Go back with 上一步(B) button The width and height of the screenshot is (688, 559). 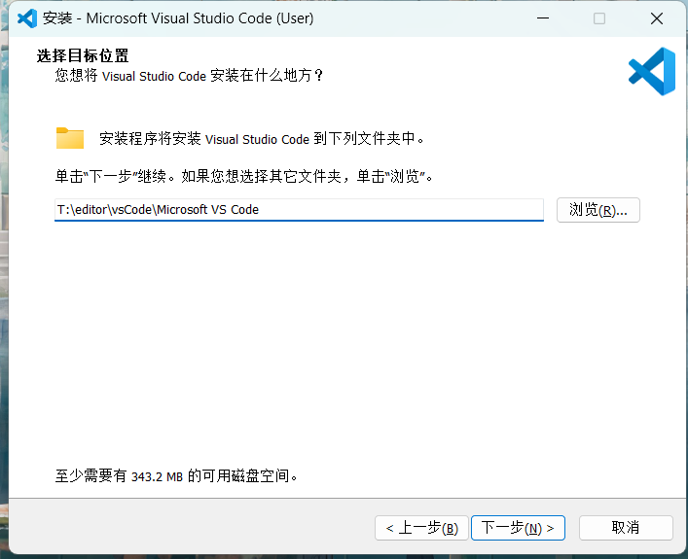click(421, 528)
